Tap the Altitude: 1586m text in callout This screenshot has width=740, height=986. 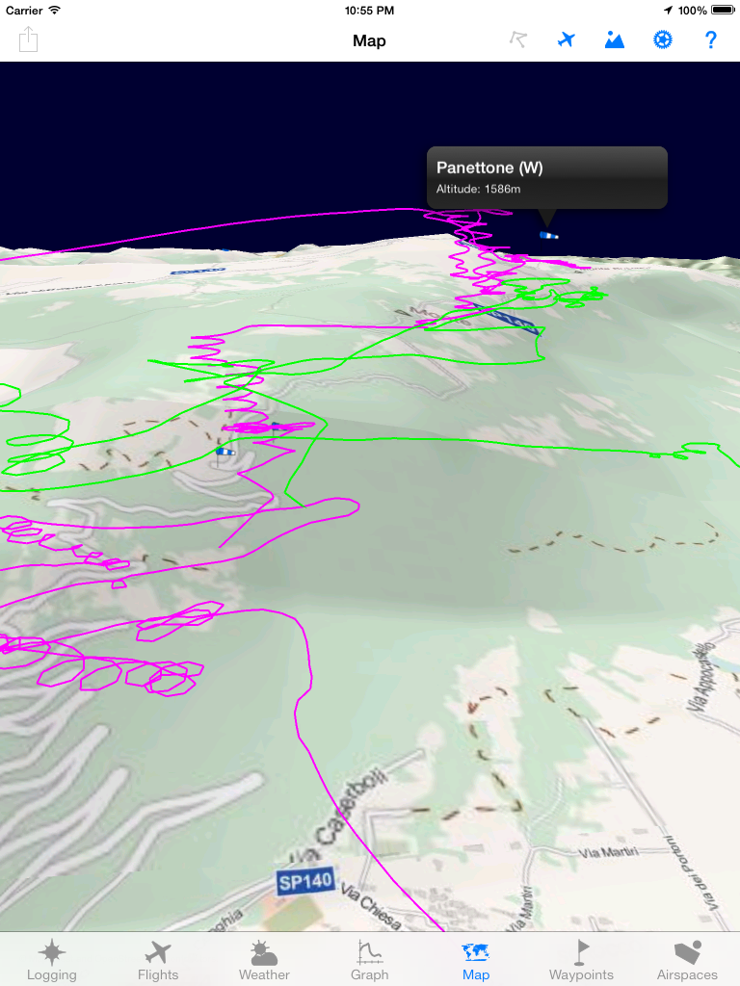point(478,190)
